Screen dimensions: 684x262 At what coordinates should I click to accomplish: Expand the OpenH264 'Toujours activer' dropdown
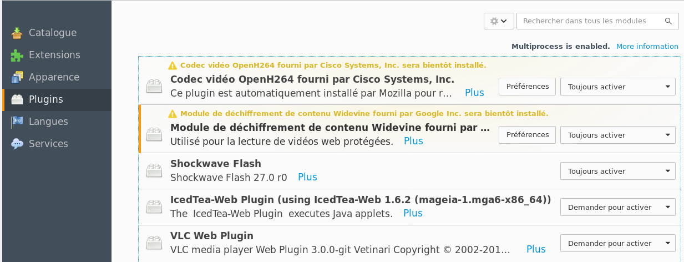coord(618,87)
